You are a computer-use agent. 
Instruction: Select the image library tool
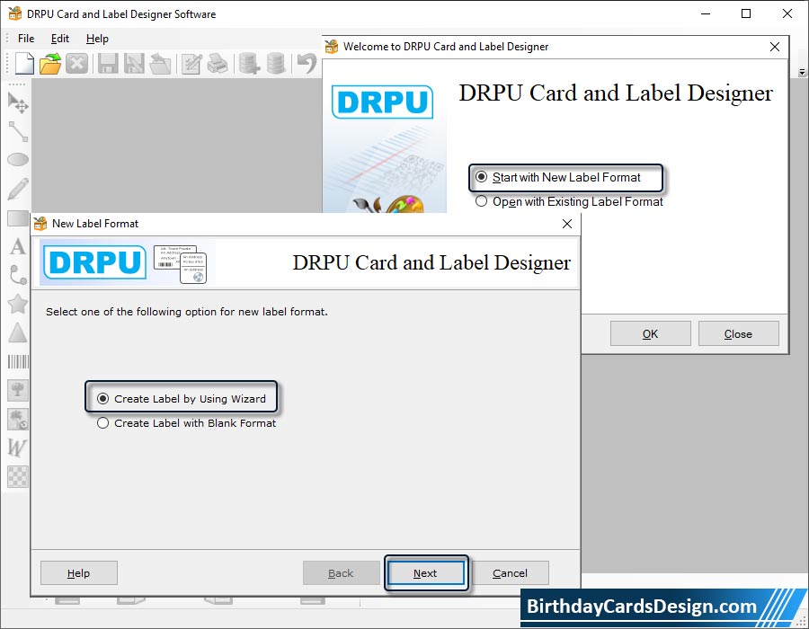pos(18,419)
